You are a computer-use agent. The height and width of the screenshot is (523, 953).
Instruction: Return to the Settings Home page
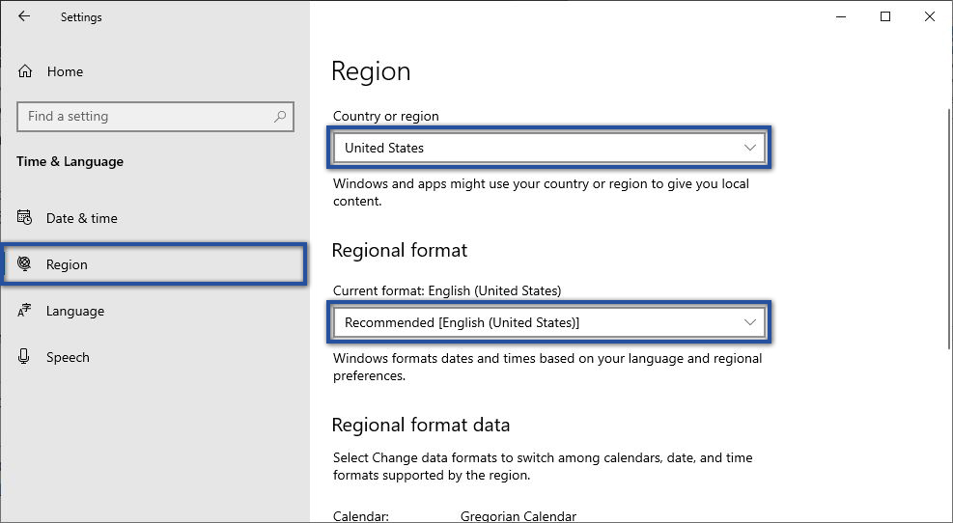point(65,71)
